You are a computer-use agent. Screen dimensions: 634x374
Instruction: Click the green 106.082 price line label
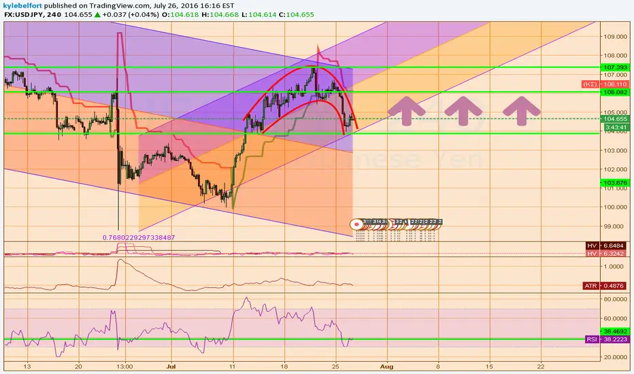coord(614,92)
